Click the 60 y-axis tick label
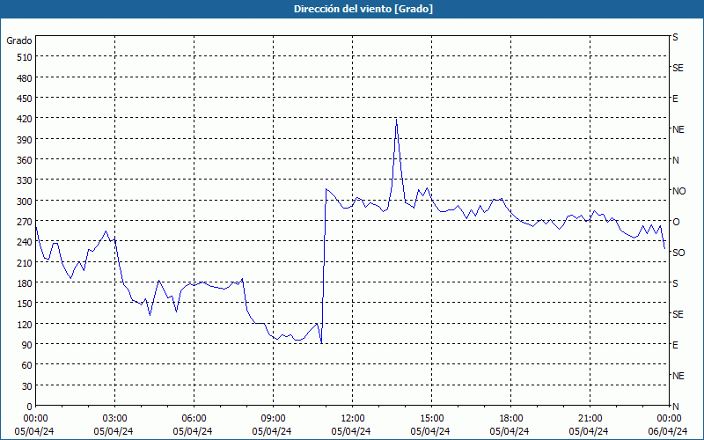Viewport: 704px width, 440px height. (27, 365)
